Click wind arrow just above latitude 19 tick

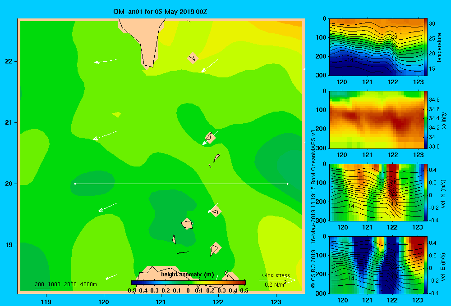click(x=108, y=207)
